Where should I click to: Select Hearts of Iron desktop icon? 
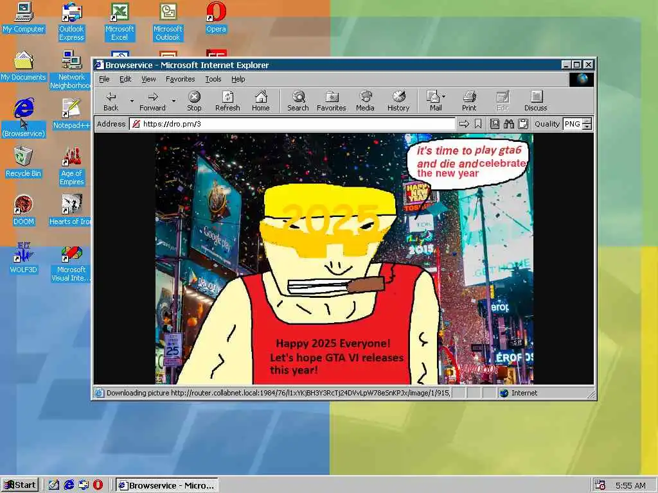click(x=71, y=211)
